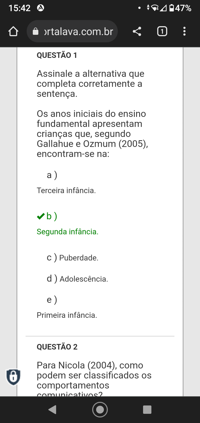Tap the QUESTÃO 2 heading

57,347
